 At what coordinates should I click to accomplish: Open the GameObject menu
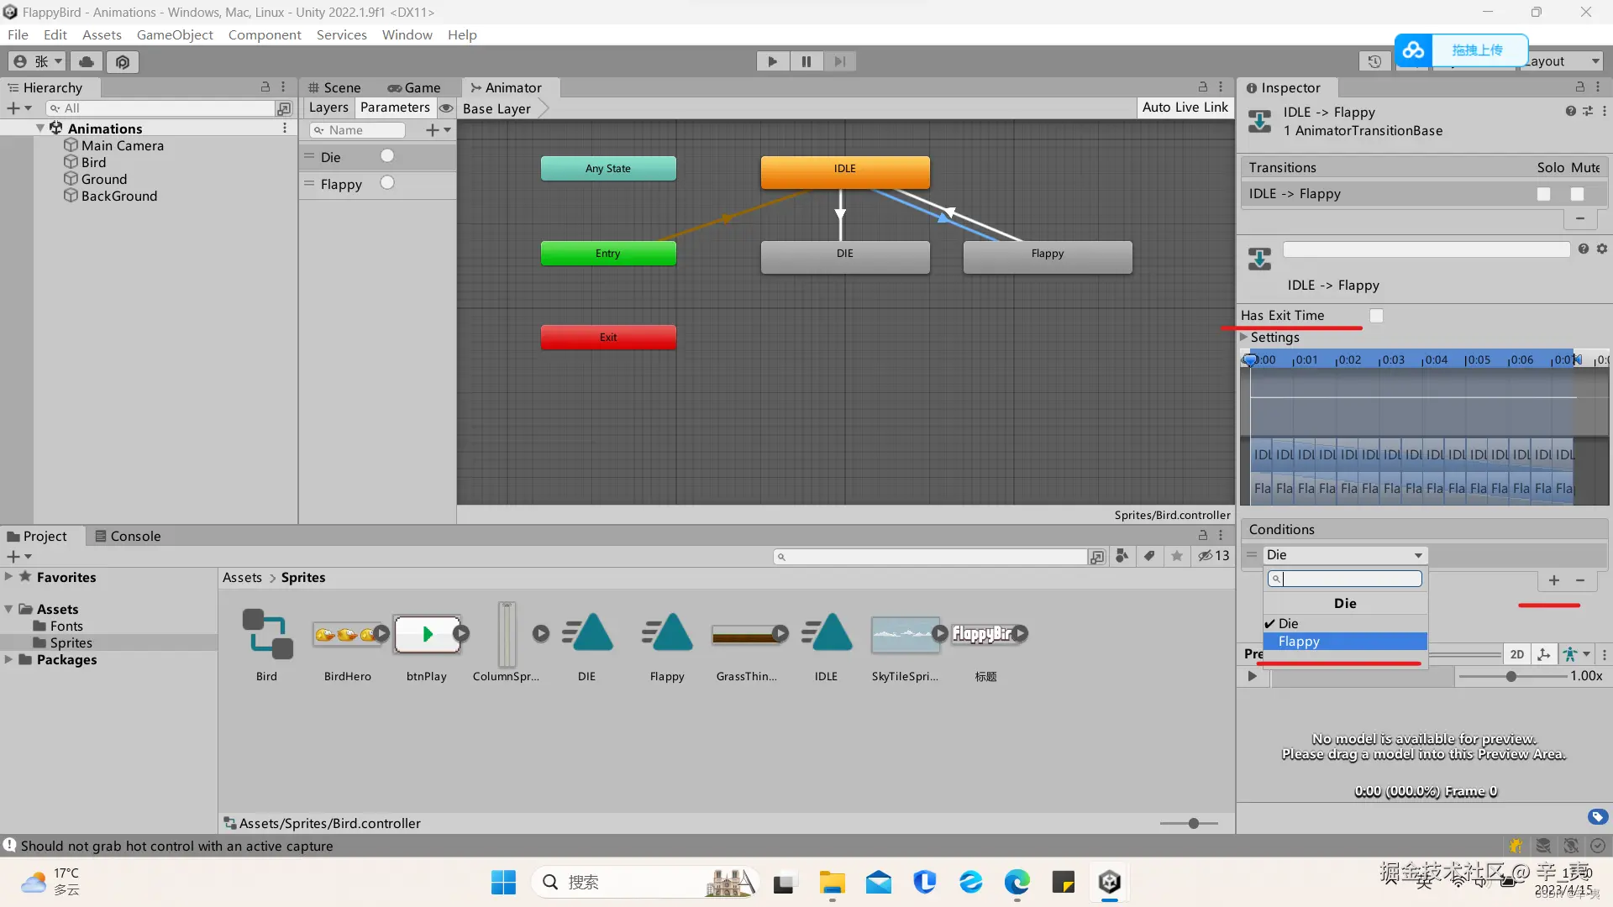pyautogui.click(x=175, y=34)
